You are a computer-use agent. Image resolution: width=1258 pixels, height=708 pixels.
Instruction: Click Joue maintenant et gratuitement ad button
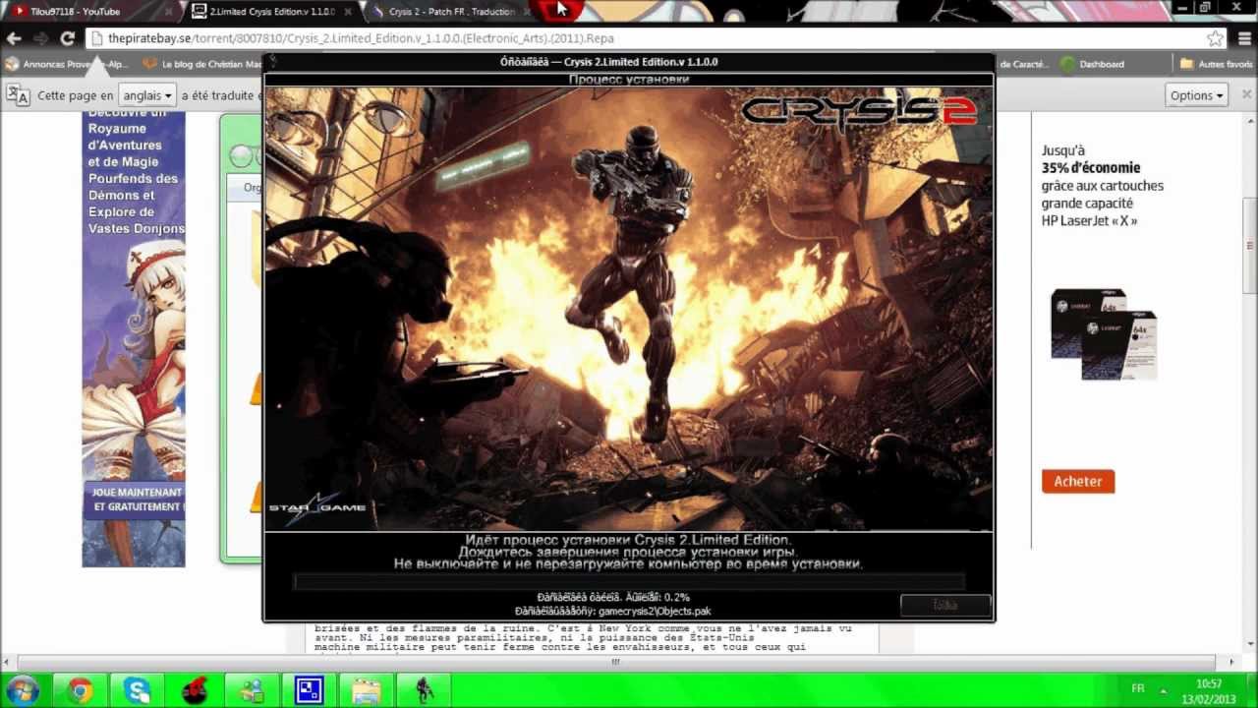click(x=136, y=499)
